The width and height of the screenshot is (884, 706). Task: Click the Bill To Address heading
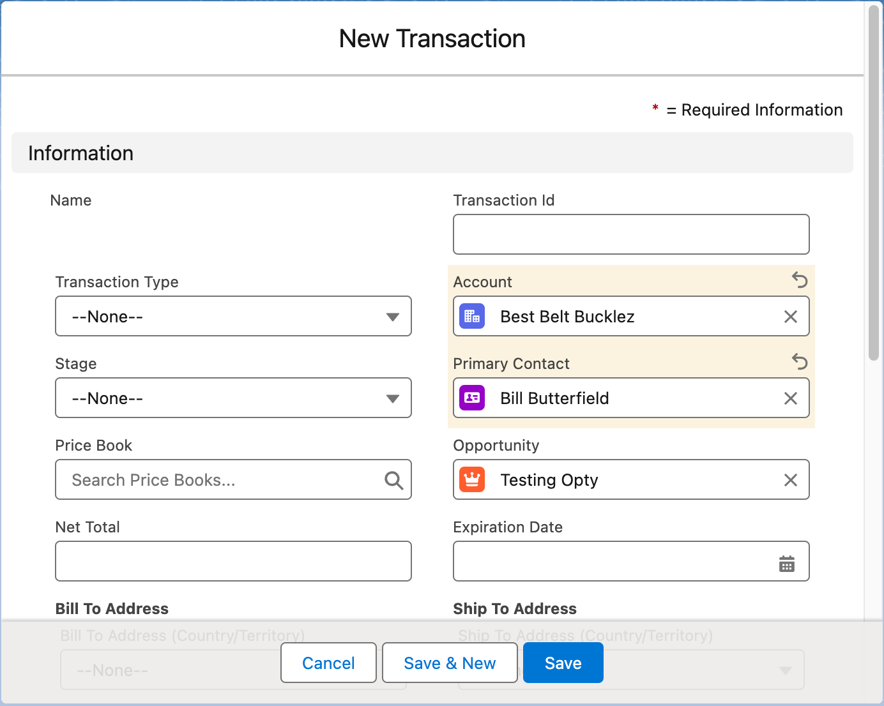click(112, 608)
